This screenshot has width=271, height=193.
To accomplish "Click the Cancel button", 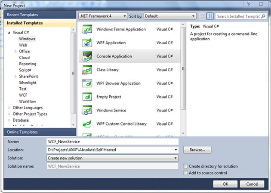I will click(252, 184).
